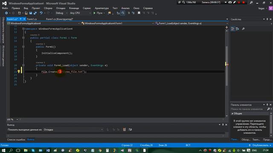Viewport: 273px width, 153px height.
Task: Click the property pages wrench icon
Action: coord(244,29)
